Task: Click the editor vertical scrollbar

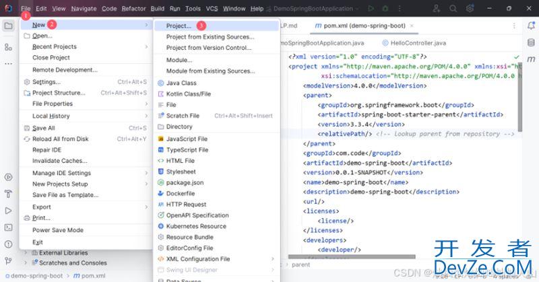Action: [x=520, y=97]
